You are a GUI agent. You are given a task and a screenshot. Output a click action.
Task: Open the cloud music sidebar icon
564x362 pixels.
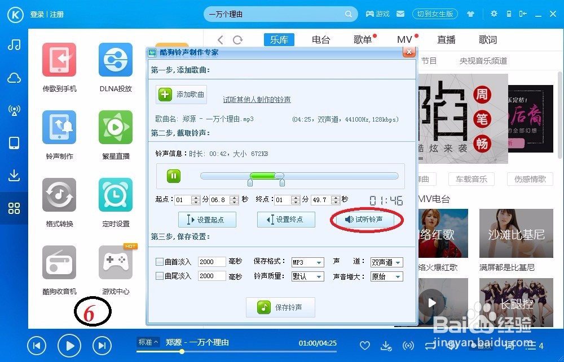(14, 78)
